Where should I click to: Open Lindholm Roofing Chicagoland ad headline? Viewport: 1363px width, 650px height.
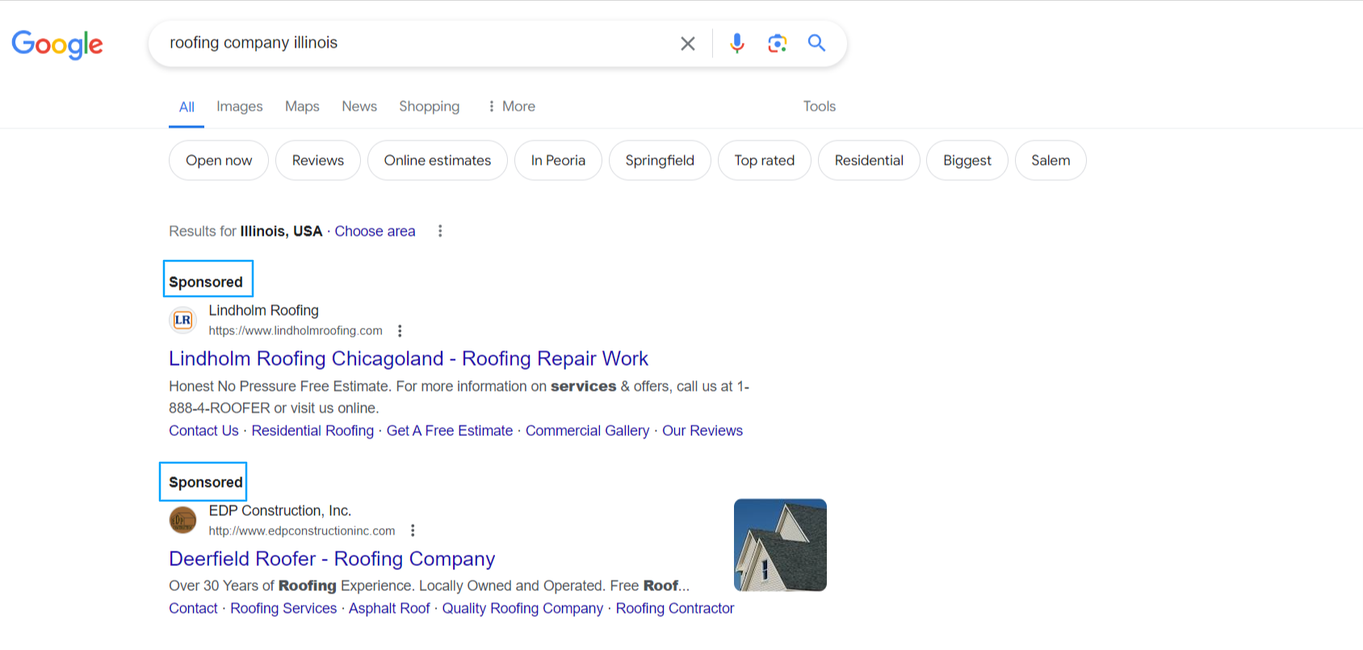409,359
